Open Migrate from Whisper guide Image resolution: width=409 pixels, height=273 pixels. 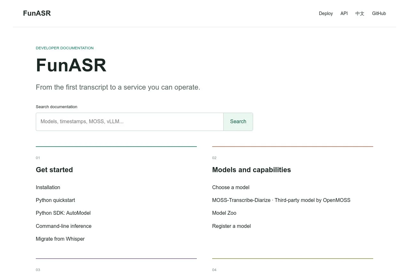(x=60, y=239)
